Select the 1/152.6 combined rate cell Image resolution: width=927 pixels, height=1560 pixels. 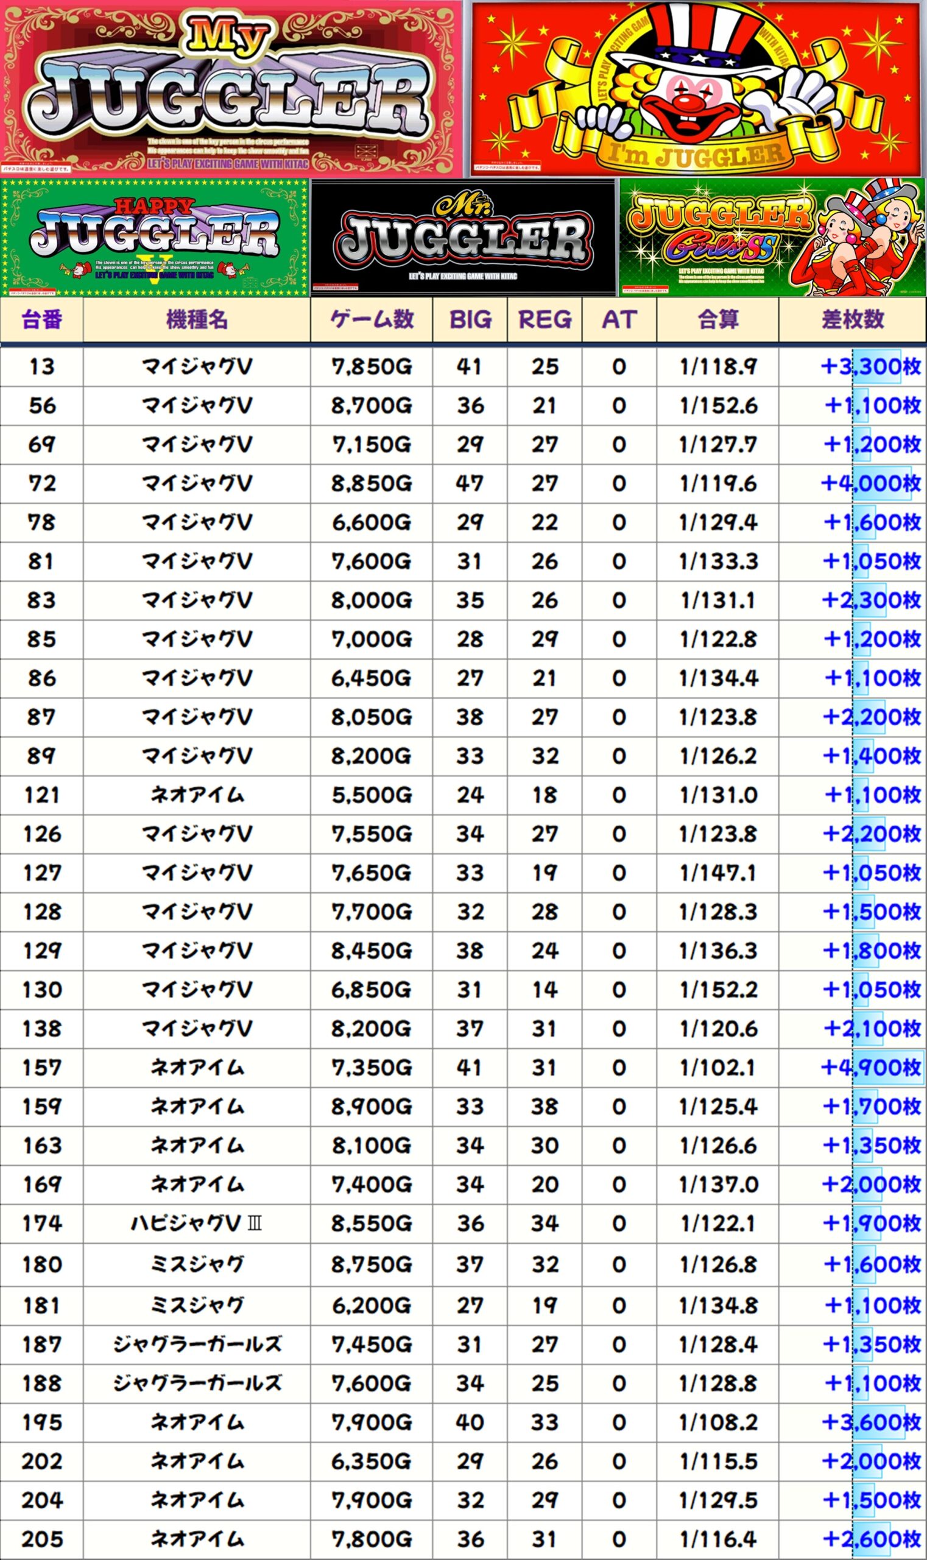coord(718,406)
